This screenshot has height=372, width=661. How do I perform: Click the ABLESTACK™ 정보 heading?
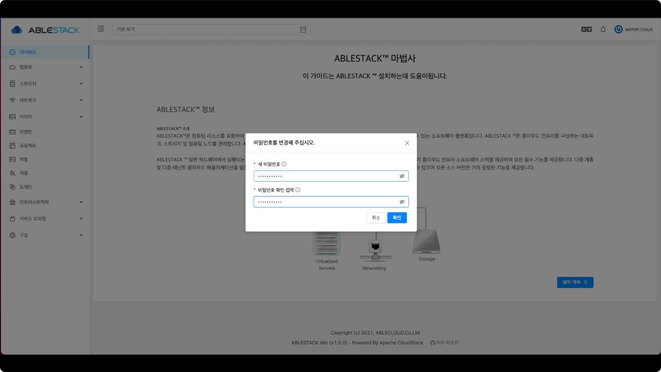coord(185,110)
